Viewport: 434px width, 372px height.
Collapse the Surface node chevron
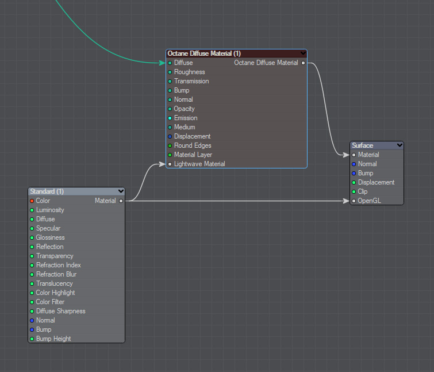(400, 145)
